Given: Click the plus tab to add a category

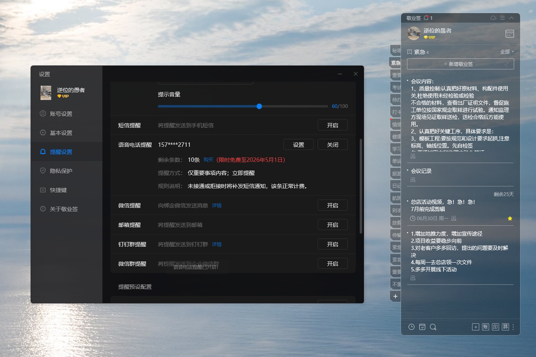Looking at the screenshot, I should point(395,296).
